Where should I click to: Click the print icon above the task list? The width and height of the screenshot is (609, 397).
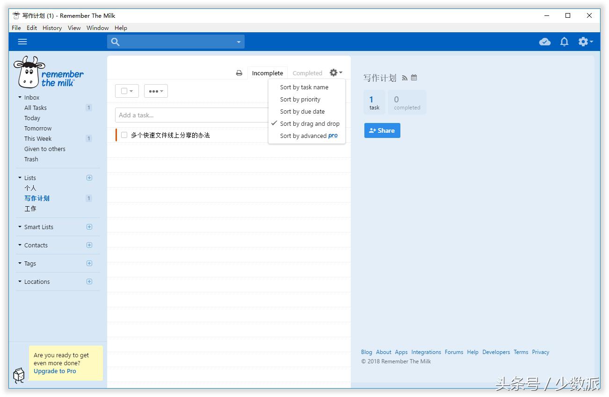click(239, 72)
